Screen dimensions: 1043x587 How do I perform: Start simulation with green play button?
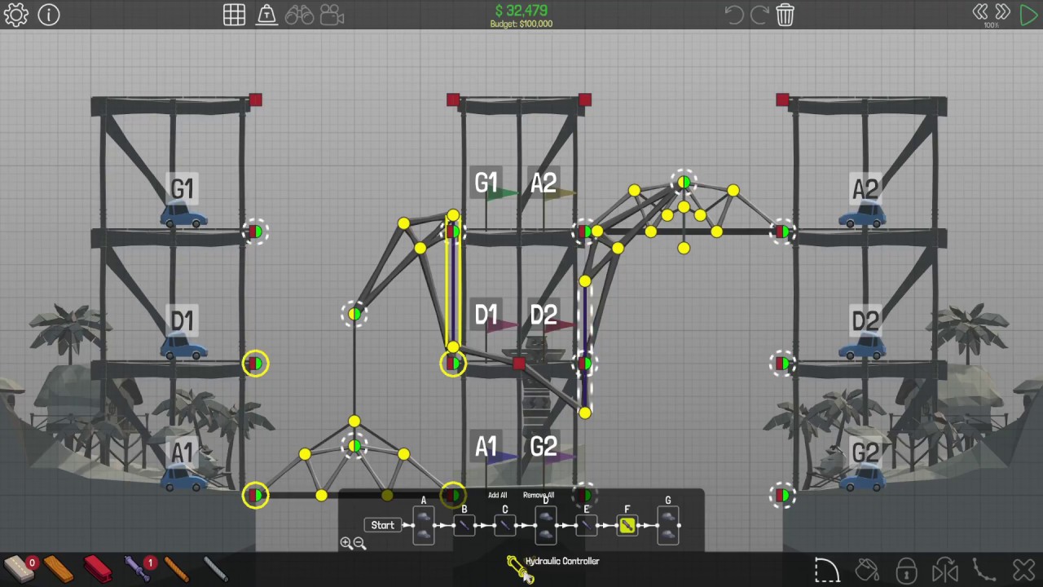coord(1028,15)
